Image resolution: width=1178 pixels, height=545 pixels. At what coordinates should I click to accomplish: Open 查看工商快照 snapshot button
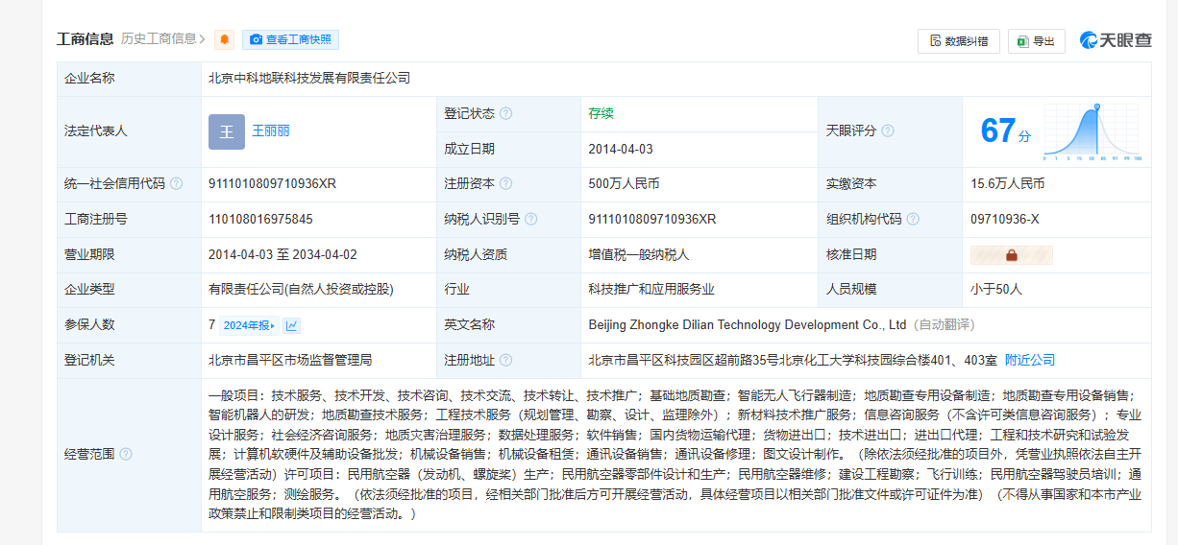point(290,40)
